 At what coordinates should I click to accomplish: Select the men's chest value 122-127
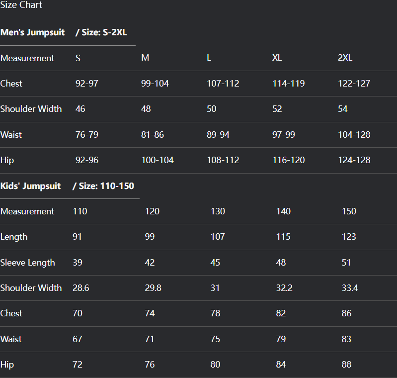pos(354,84)
